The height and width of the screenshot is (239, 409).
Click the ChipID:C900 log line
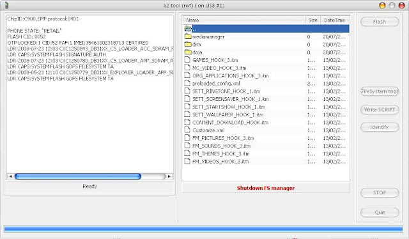[x=43, y=19]
